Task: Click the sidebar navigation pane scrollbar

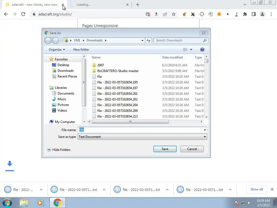Action: (x=84, y=82)
